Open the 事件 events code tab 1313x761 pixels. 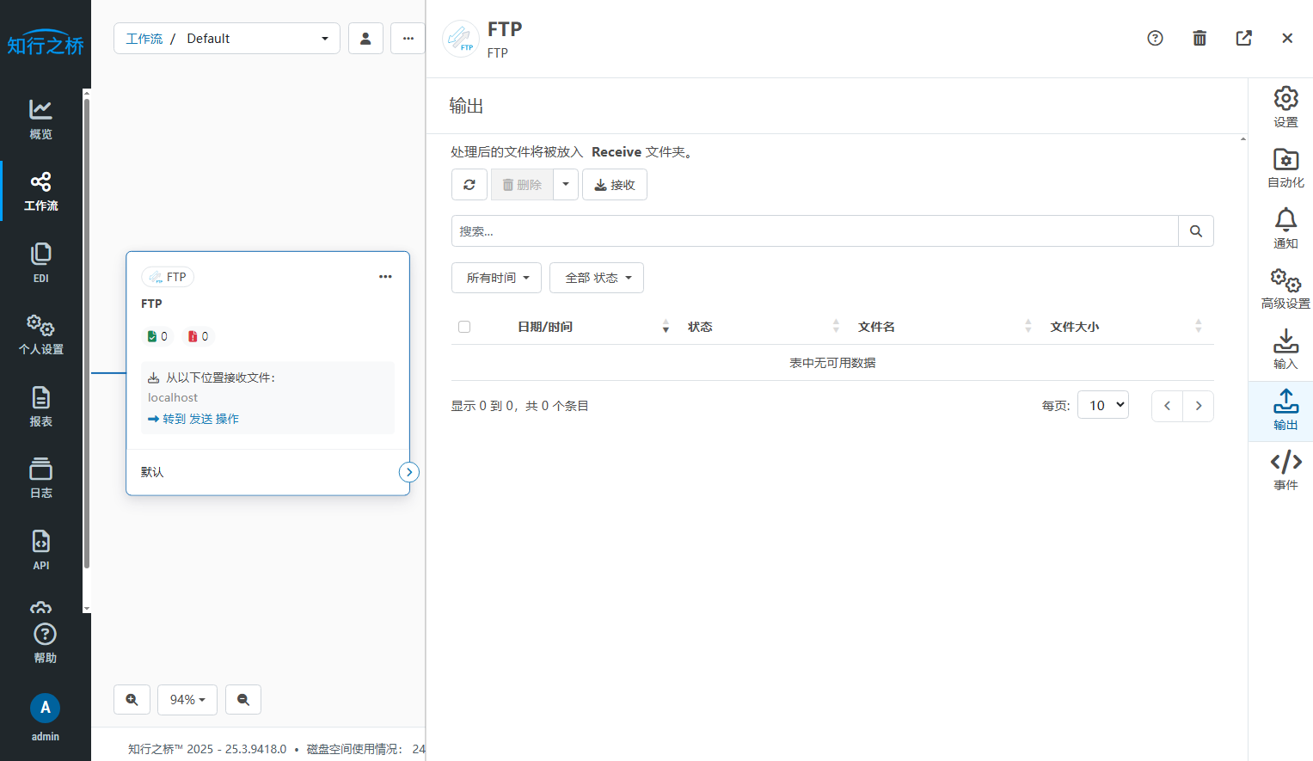click(x=1285, y=470)
